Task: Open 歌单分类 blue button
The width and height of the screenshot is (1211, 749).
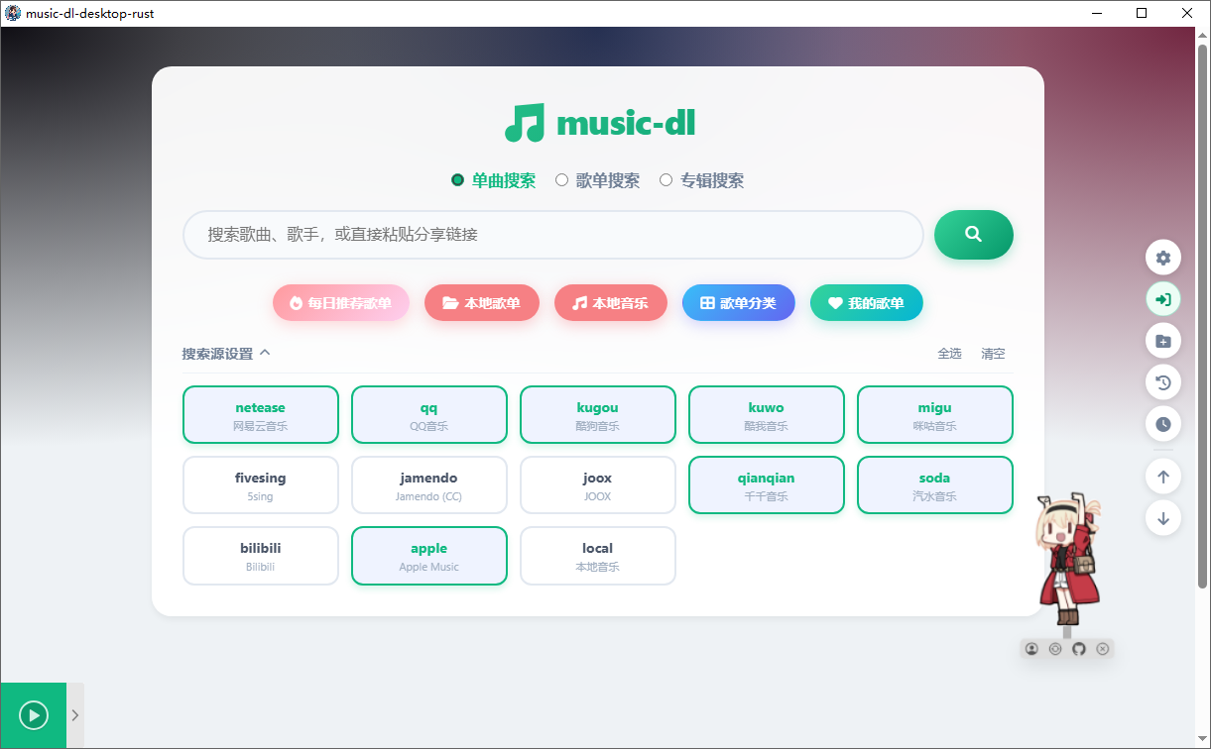Action: pyautogui.click(x=739, y=303)
